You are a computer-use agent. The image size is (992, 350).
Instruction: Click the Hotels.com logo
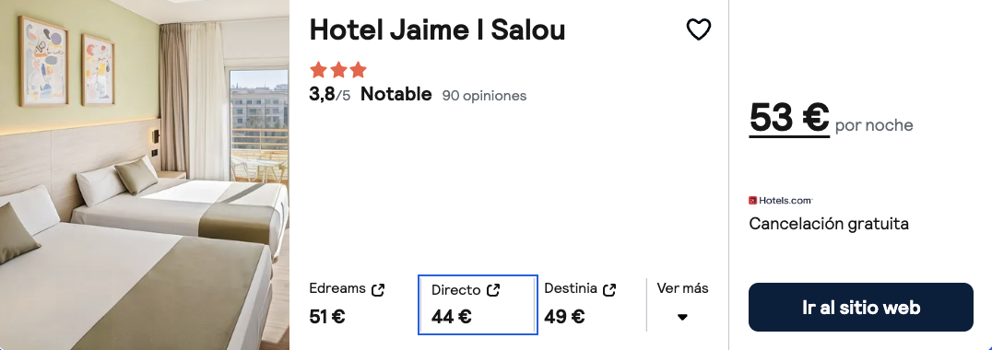[x=780, y=200]
